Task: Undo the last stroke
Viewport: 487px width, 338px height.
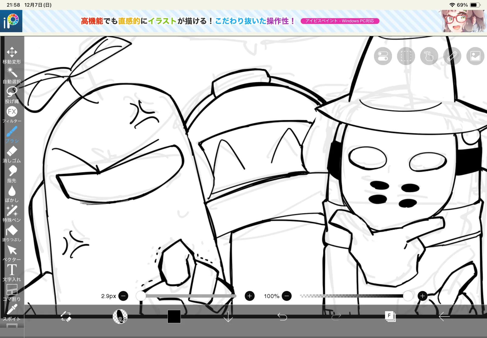Action: [x=282, y=316]
